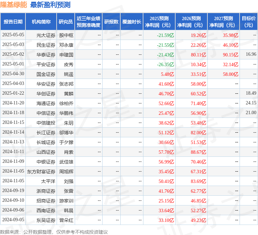Image resolution: width=258 pixels, height=235 pixels.
Task: Click researcher name 张志邦
Action: pyautogui.click(x=66, y=84)
